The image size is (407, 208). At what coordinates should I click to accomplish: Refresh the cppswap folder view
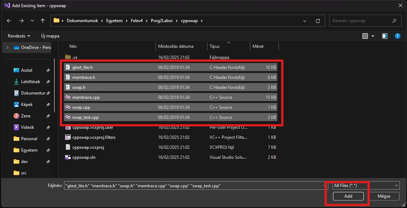(318, 21)
